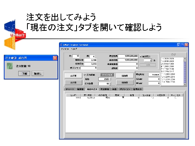
Task: Click the price stepper arrows beside 2500
Action: click(110, 79)
